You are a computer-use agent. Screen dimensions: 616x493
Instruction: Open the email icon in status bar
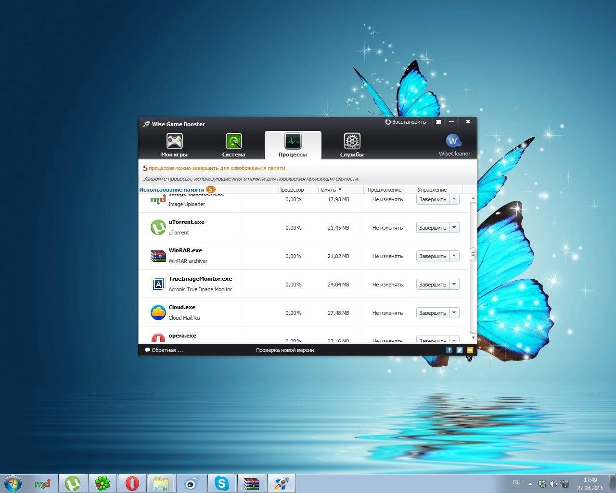(470, 350)
